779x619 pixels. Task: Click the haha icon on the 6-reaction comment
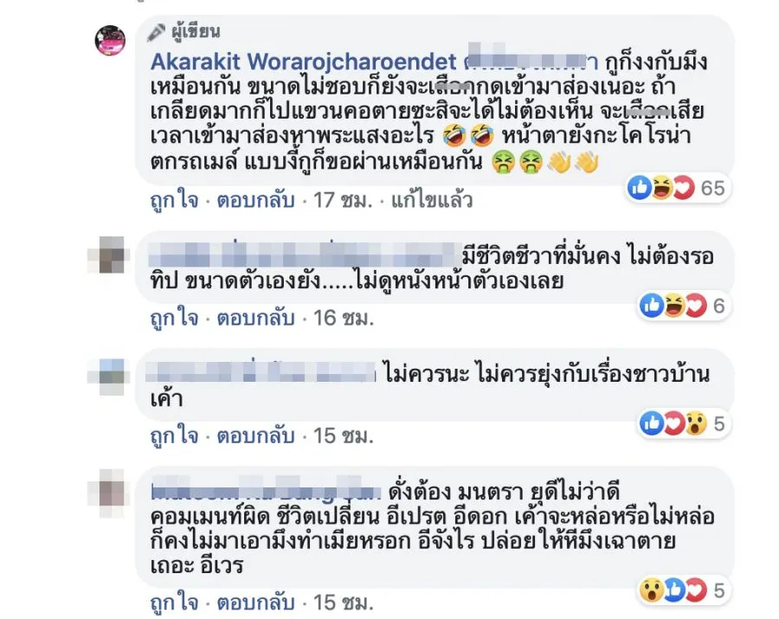point(673,306)
